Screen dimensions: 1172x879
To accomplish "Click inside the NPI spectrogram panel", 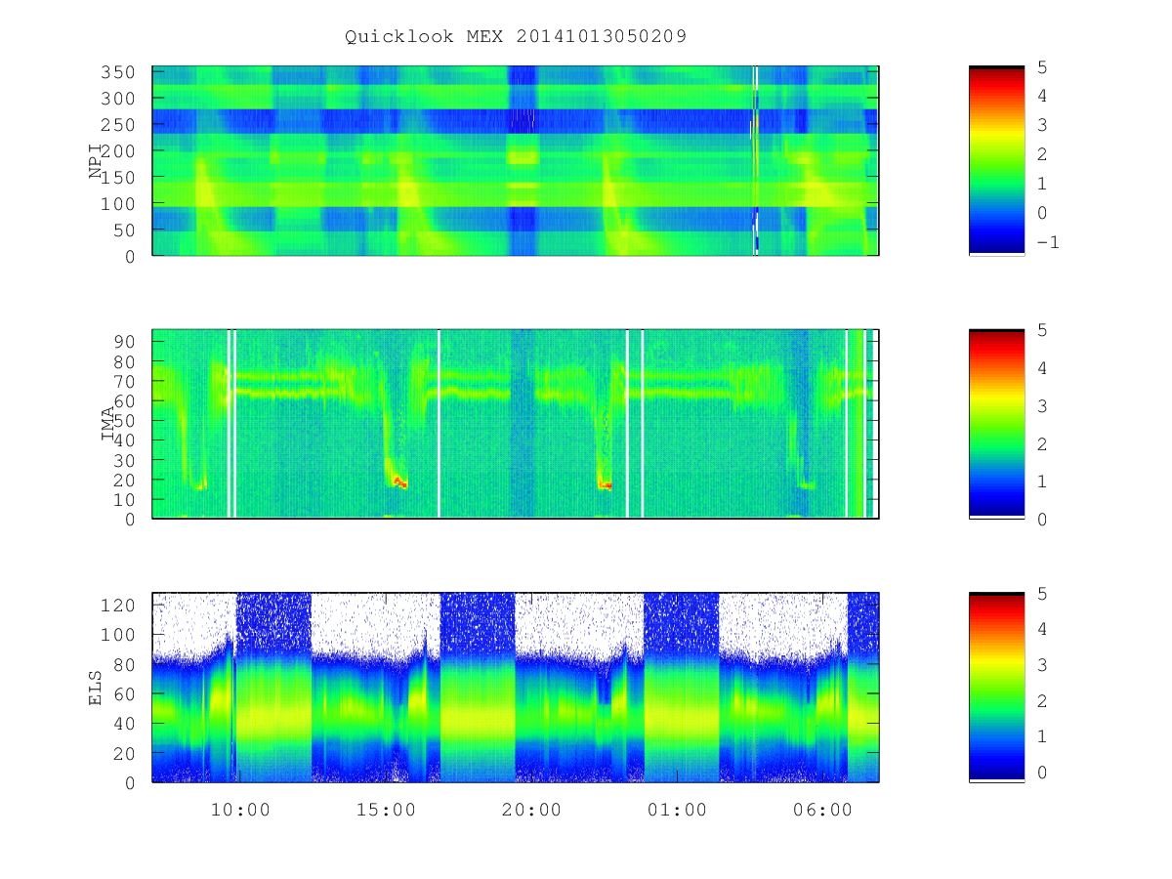I will [x=516, y=161].
